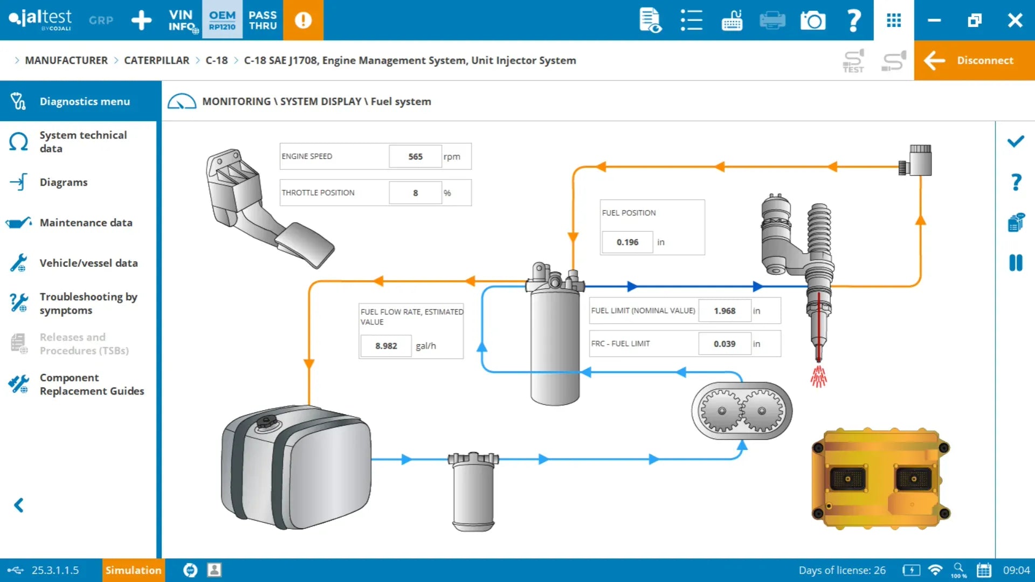Open Releases and Procedures (TSBs)
The width and height of the screenshot is (1035, 582).
tap(78, 344)
